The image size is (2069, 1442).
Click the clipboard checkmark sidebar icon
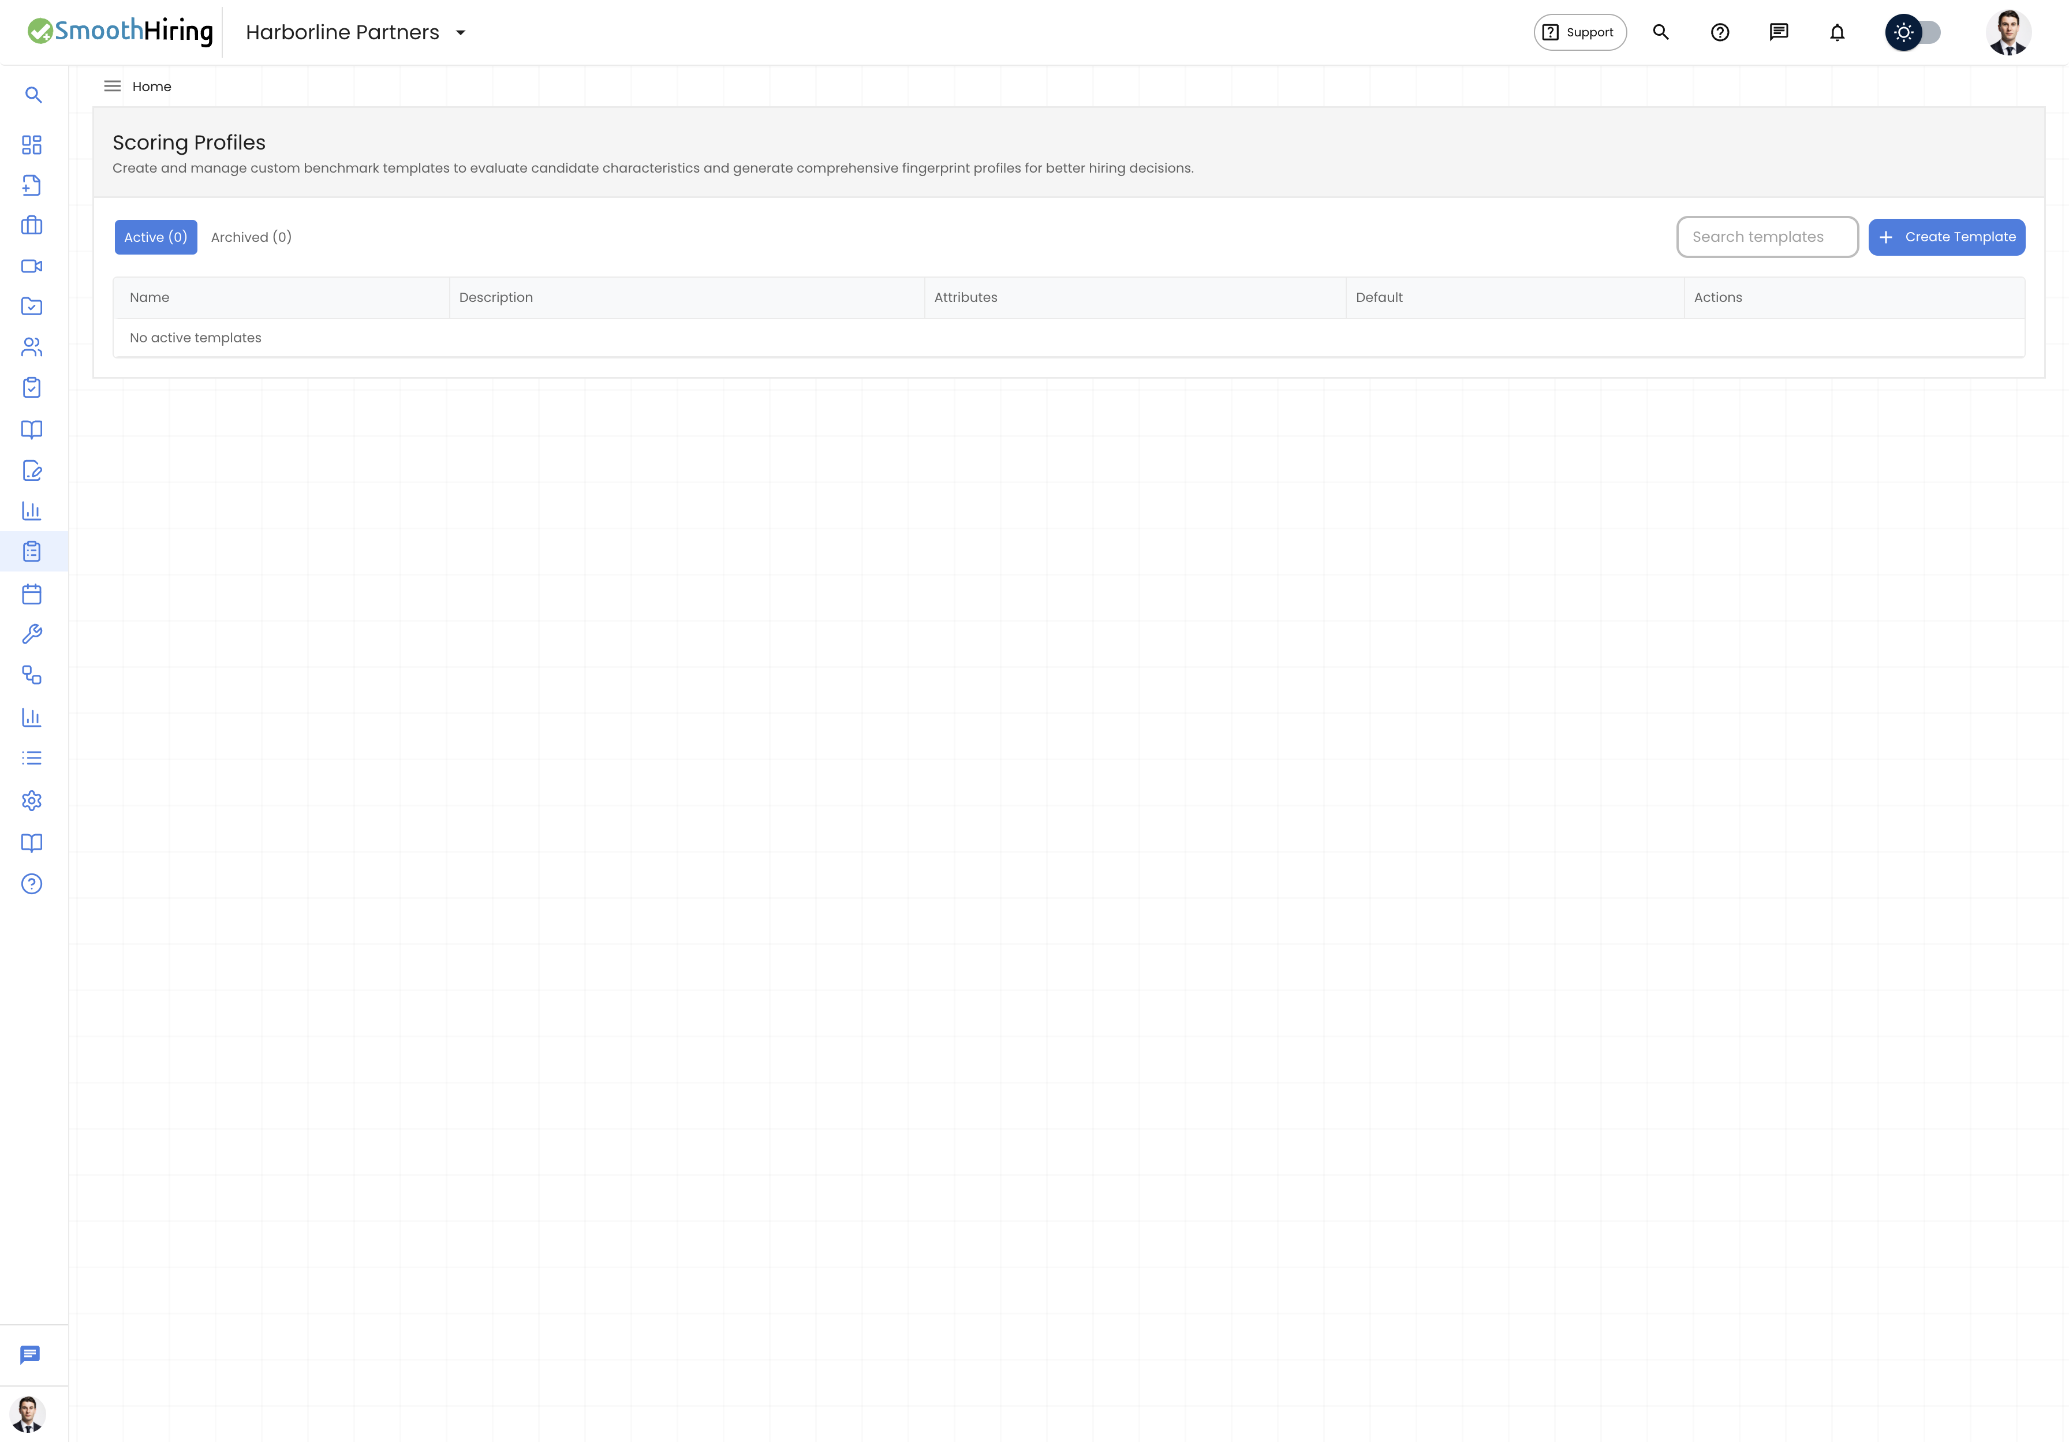tap(32, 387)
